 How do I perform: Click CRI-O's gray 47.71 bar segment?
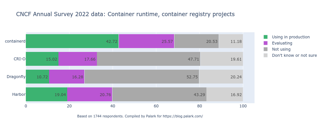[149, 59]
